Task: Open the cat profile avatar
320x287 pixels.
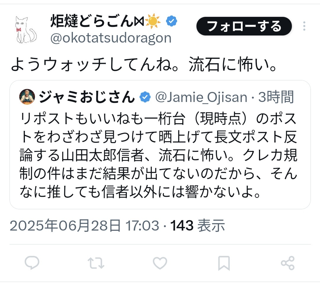Action: [x=26, y=30]
